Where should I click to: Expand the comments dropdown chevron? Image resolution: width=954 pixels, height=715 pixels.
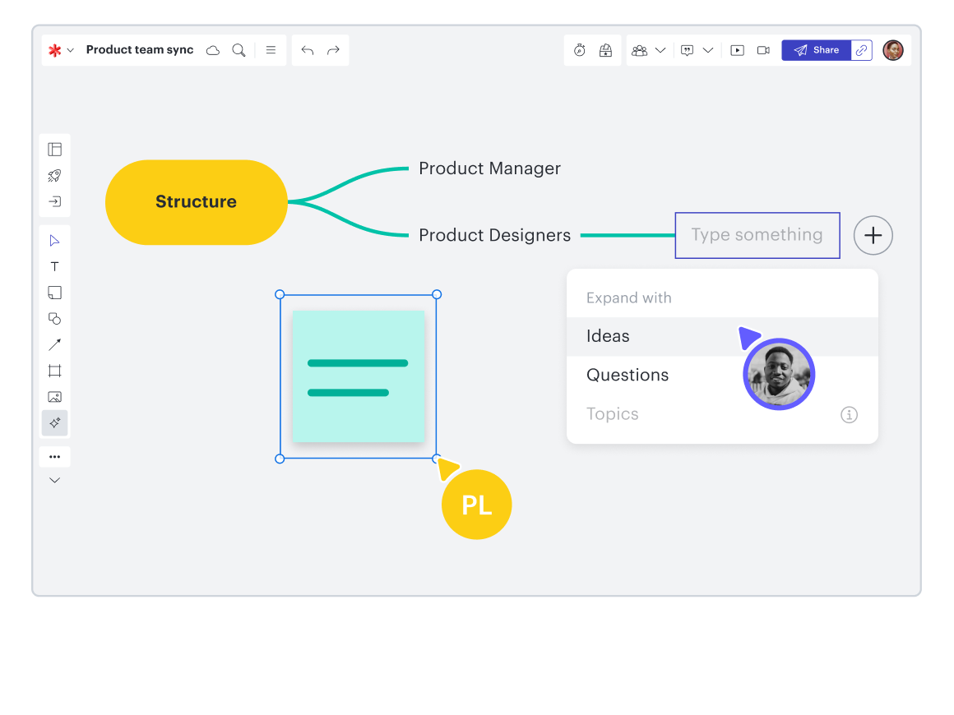tap(708, 50)
